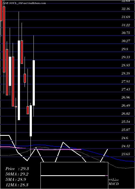Click the 26.02 price axis label
This screenshot has width=135, height=189.
click(126, 114)
